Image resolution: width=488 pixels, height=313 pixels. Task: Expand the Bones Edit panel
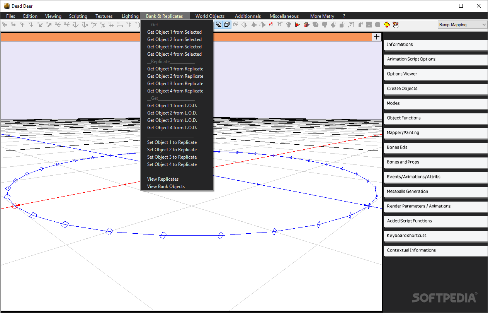[435, 147]
